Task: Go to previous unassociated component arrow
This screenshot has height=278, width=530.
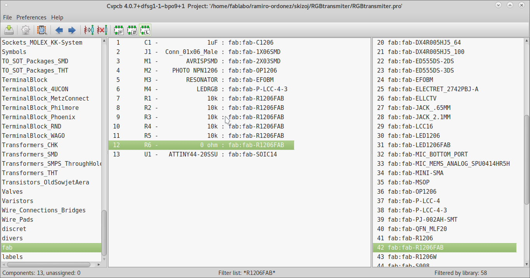Action: (59, 30)
